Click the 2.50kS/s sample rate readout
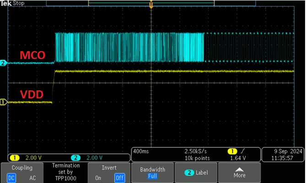Screen dimensions: 306x183 pyautogui.click(x=196, y=151)
